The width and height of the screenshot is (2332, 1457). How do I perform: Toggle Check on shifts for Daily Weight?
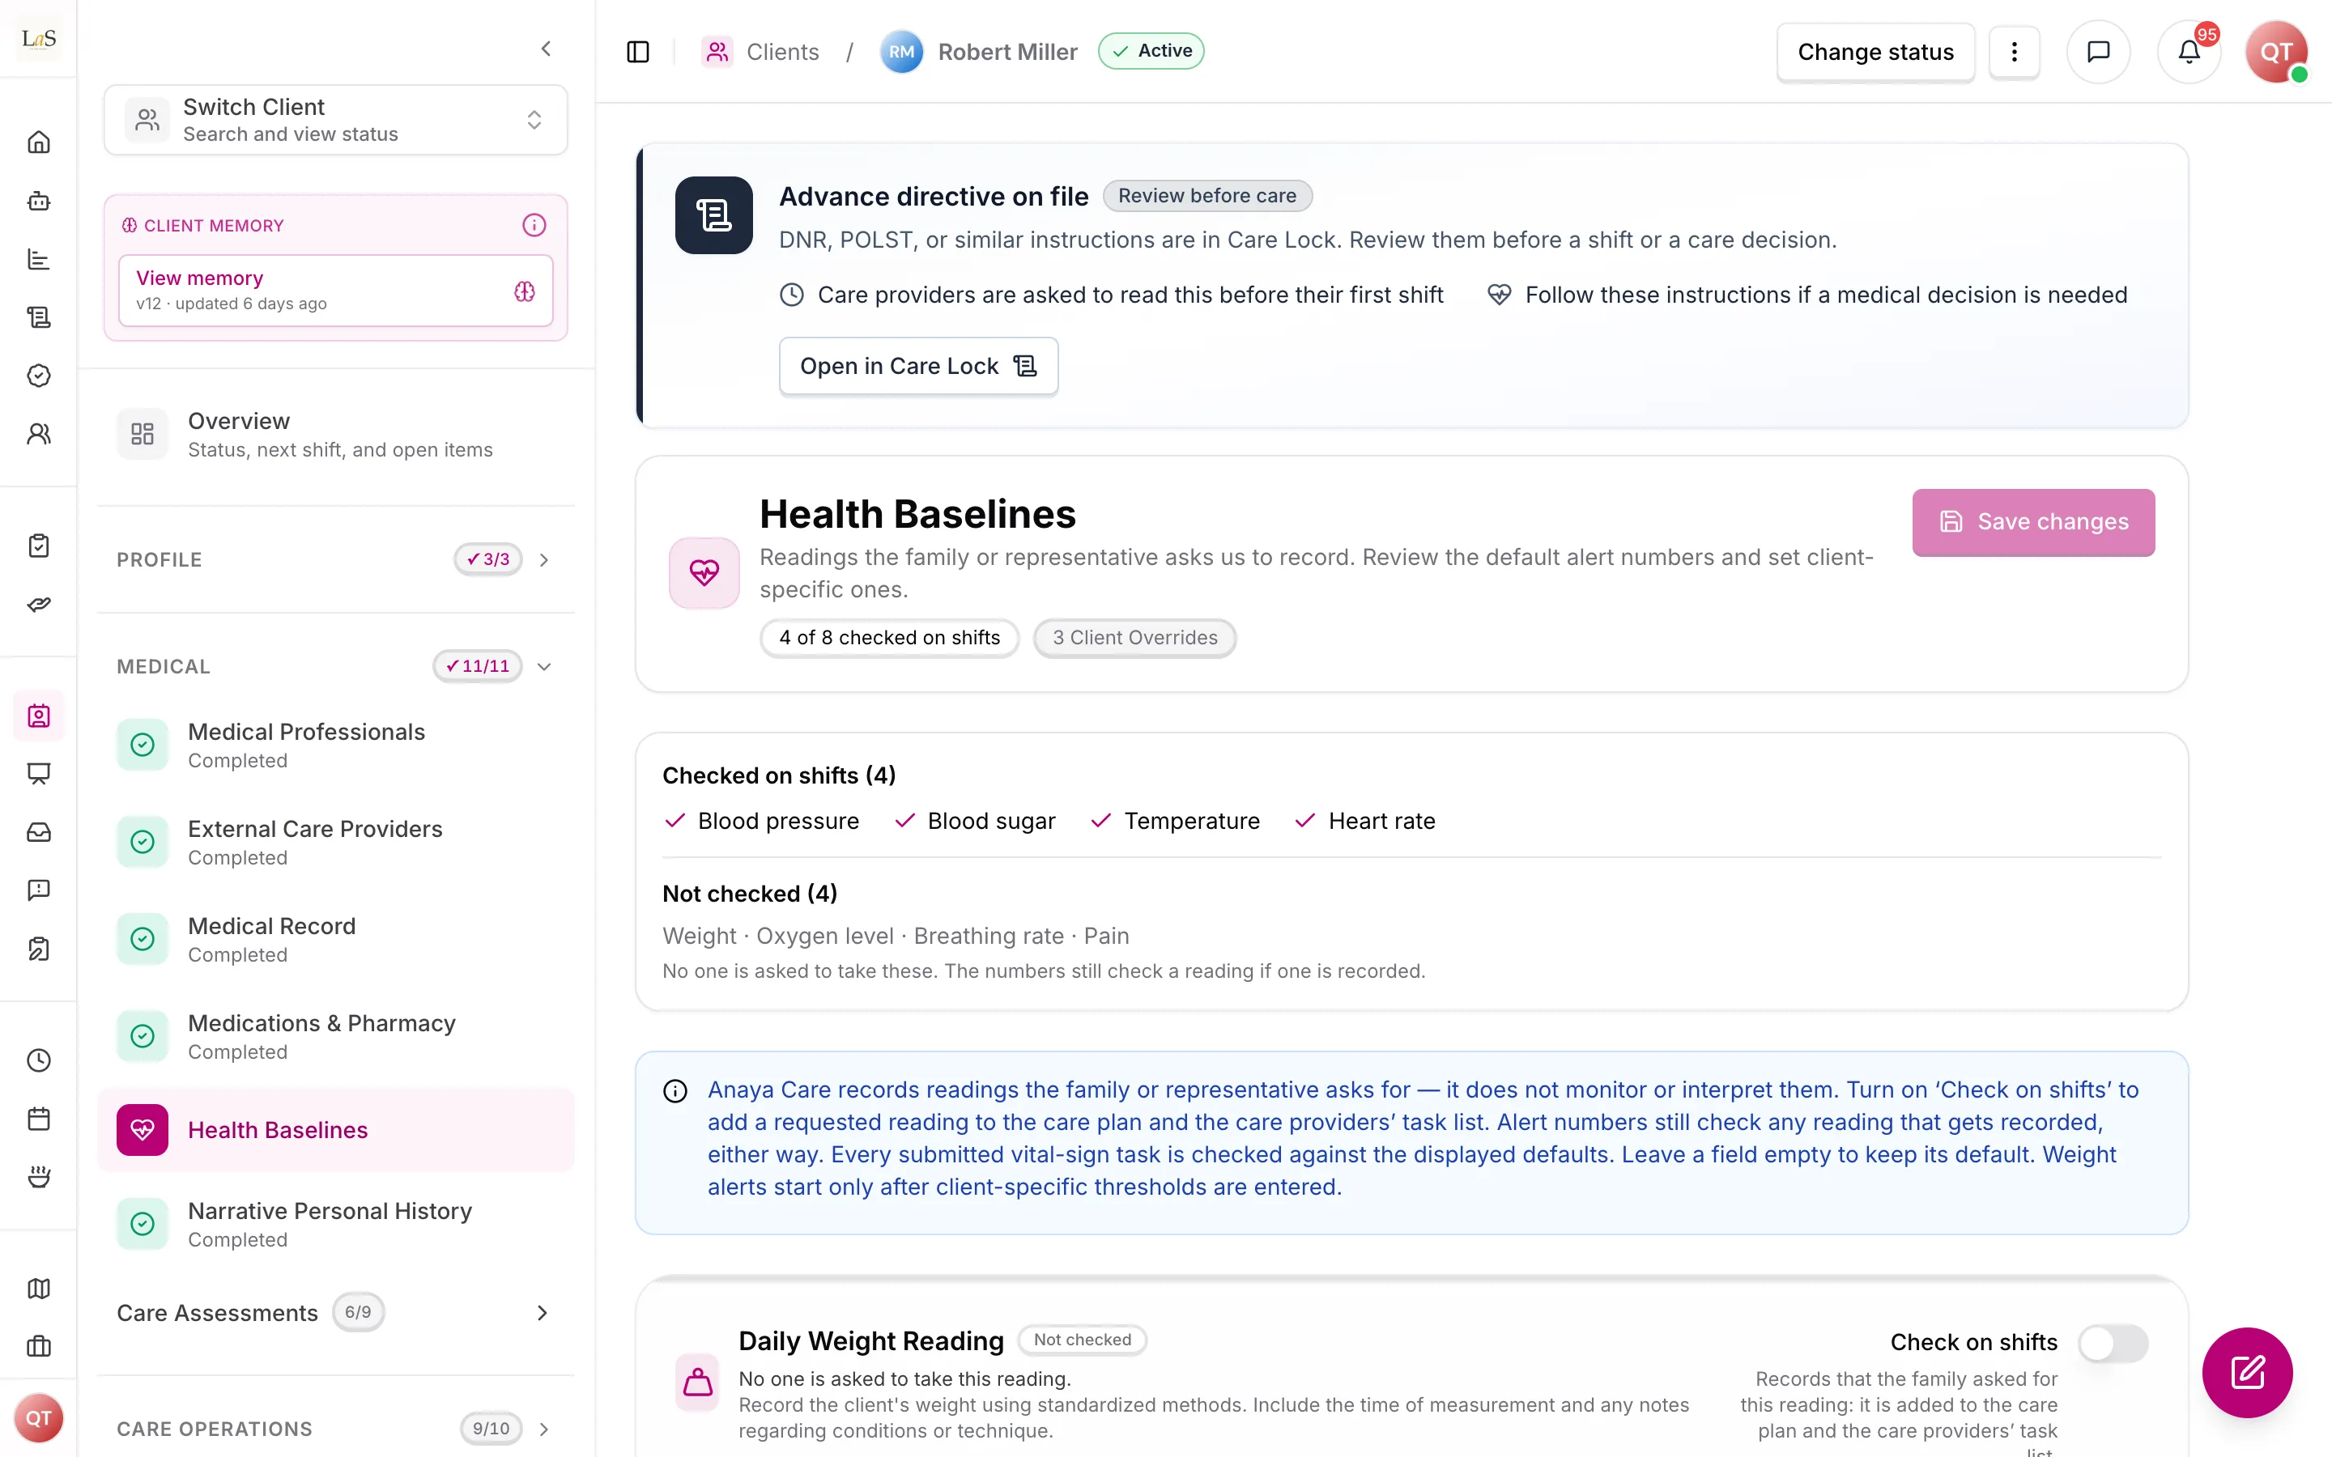tap(2113, 1342)
